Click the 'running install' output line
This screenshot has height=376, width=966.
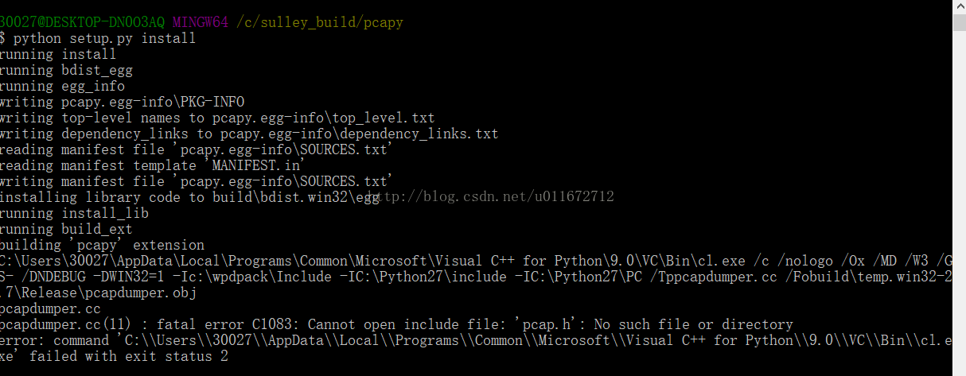(57, 54)
